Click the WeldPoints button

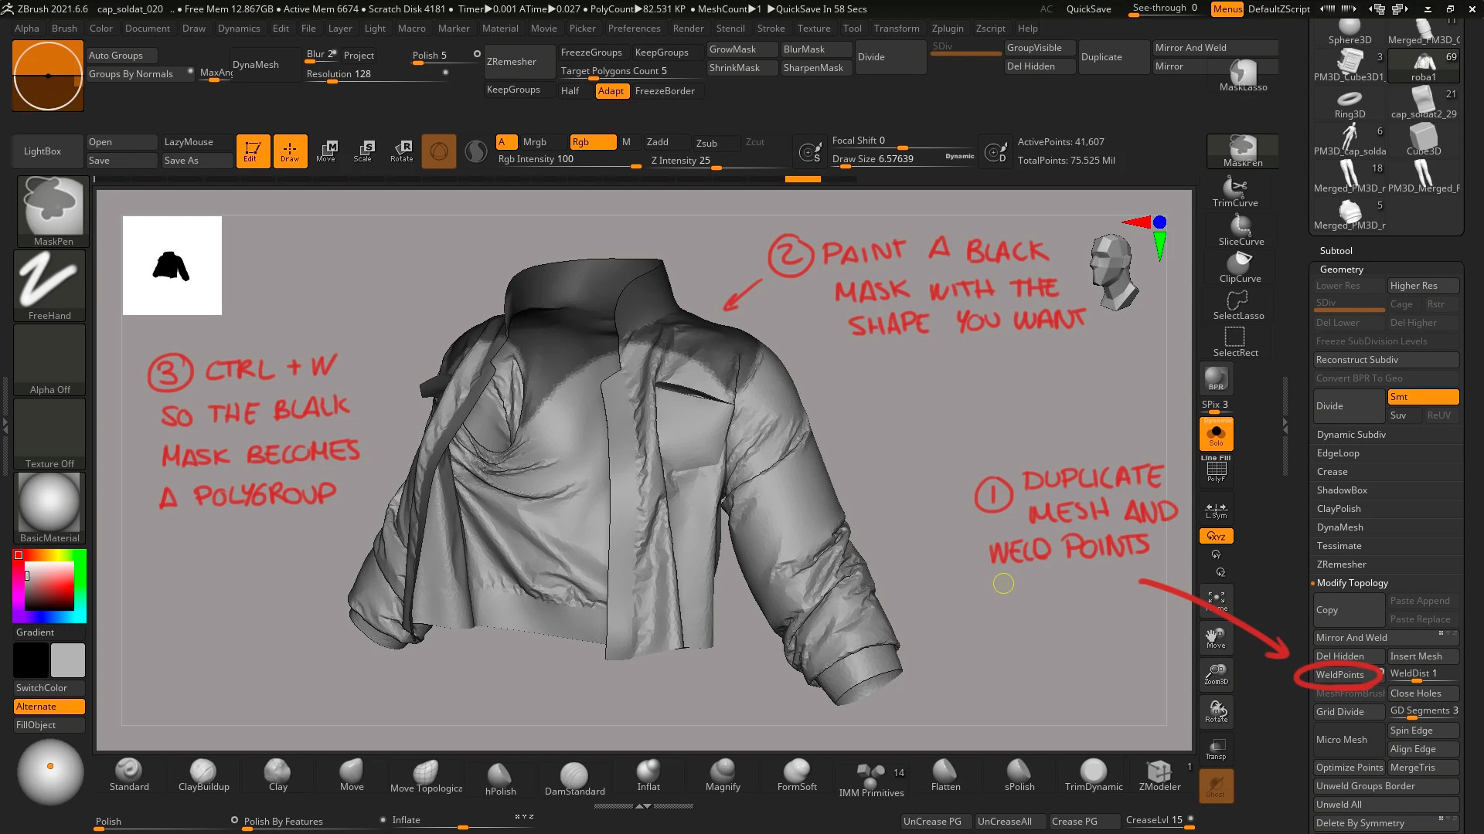point(1340,675)
